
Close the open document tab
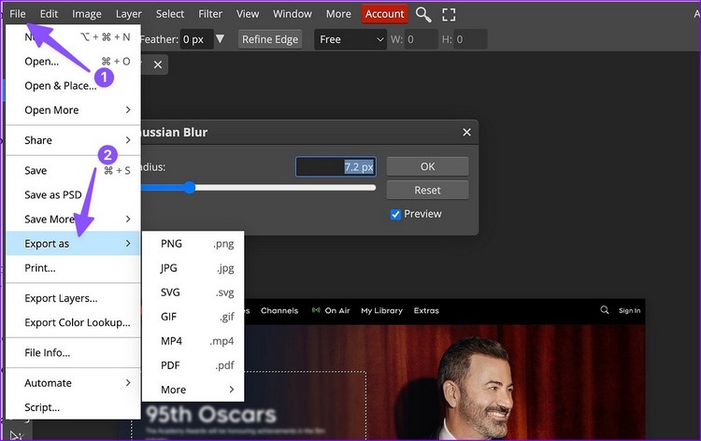pos(158,64)
